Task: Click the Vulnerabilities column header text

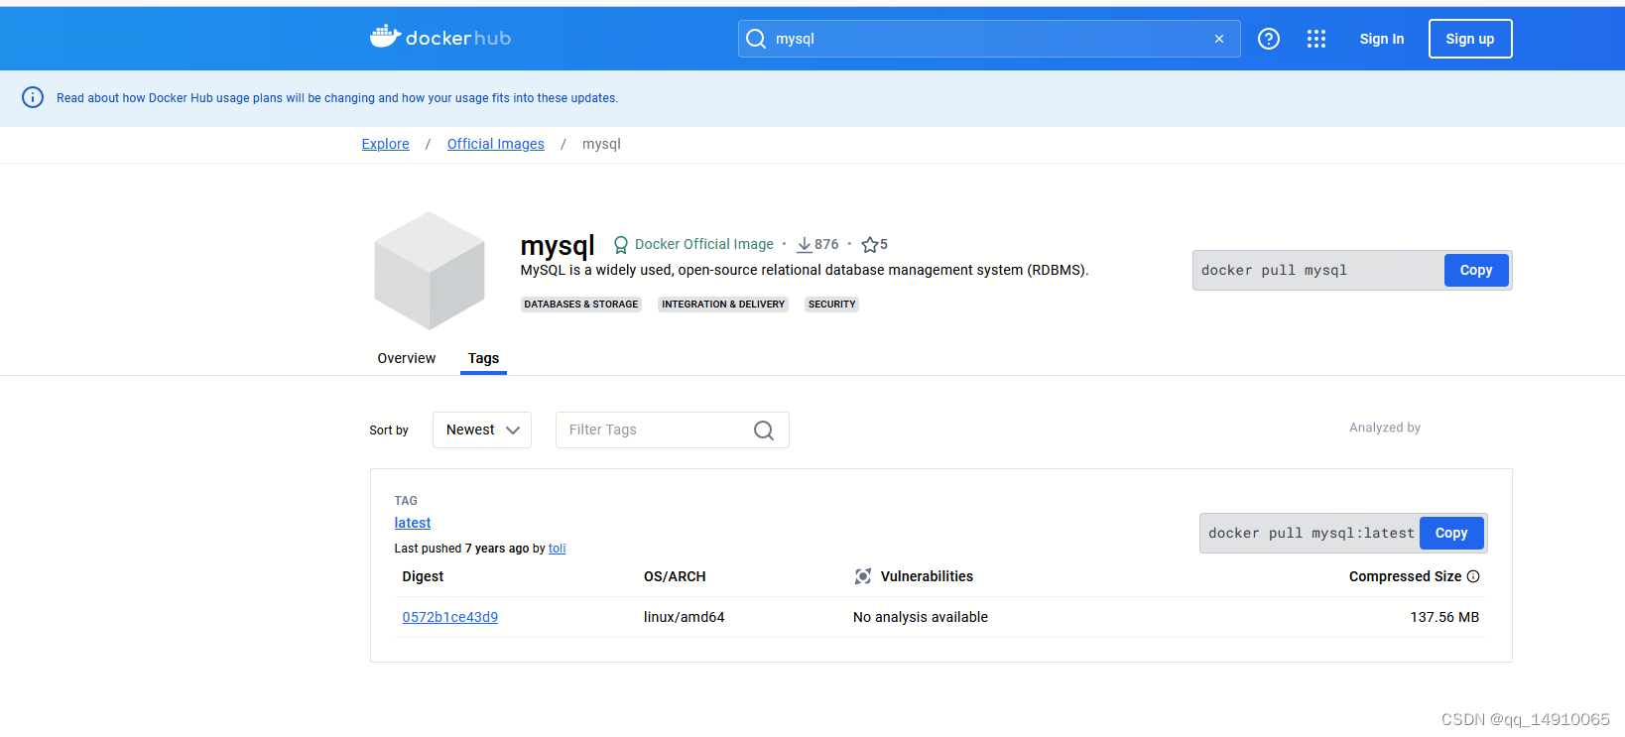Action: pos(927,576)
